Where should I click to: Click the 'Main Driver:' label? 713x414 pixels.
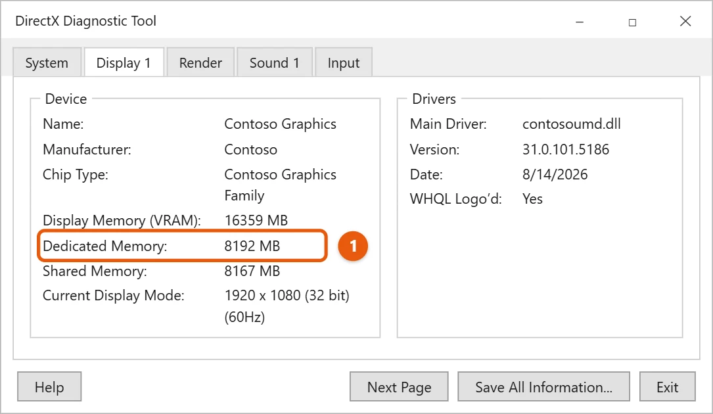(448, 124)
